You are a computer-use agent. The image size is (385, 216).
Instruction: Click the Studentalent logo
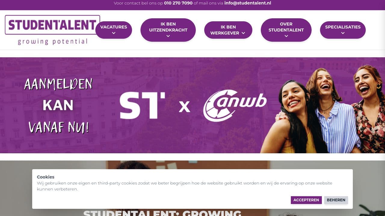[53, 30]
